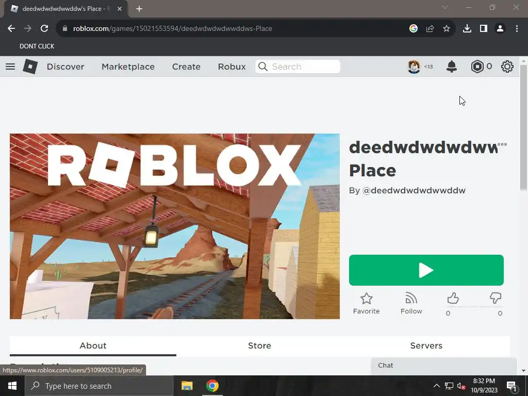Image resolution: width=528 pixels, height=396 pixels.
Task: Select the About tab
Action: pyautogui.click(x=93, y=346)
